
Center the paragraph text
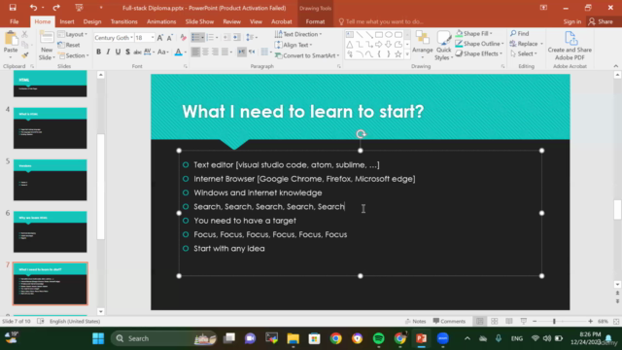coord(205,52)
